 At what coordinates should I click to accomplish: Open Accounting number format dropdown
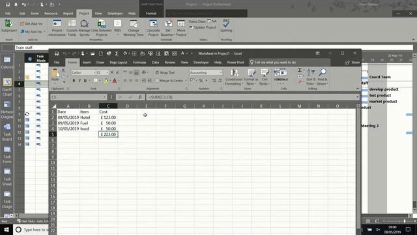[x=220, y=72]
